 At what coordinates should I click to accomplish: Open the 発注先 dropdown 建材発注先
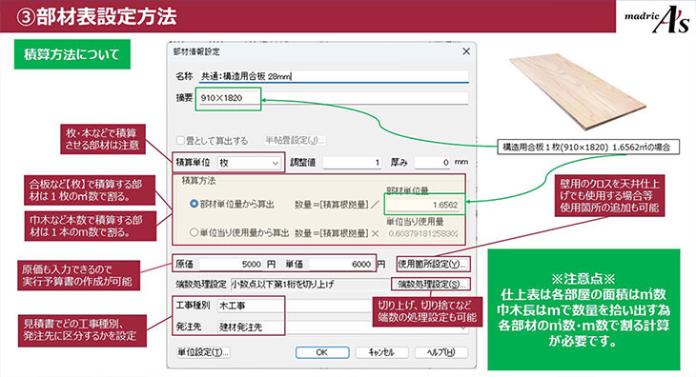coord(341,327)
